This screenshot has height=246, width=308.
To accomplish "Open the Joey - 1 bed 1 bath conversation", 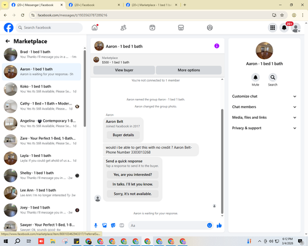I will [x=41, y=210].
